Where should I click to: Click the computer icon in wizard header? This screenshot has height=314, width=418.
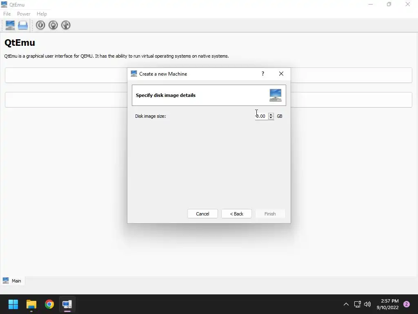[276, 95]
